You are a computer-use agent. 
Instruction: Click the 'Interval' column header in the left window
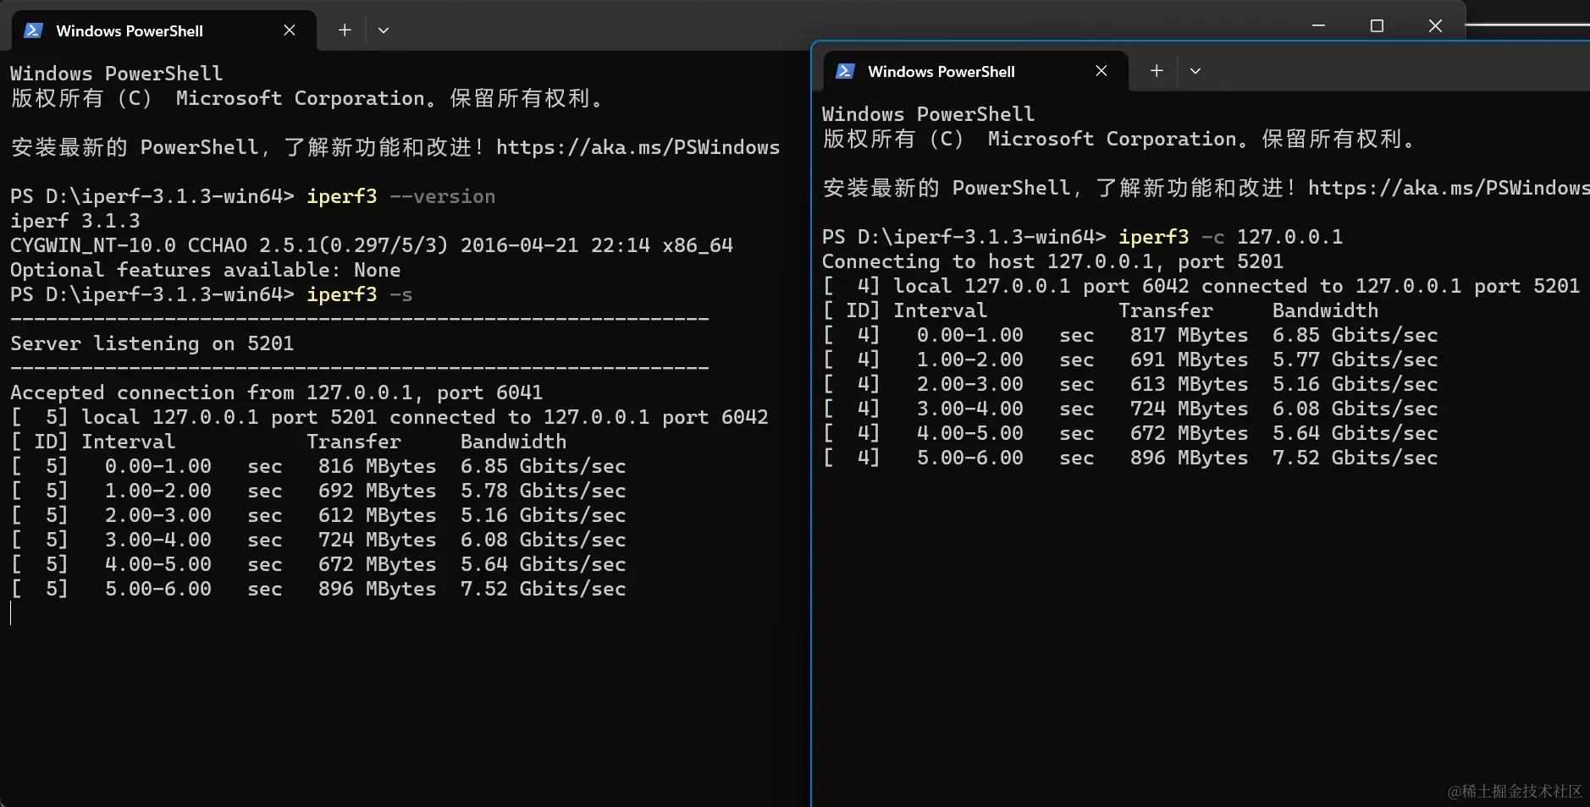[129, 442]
